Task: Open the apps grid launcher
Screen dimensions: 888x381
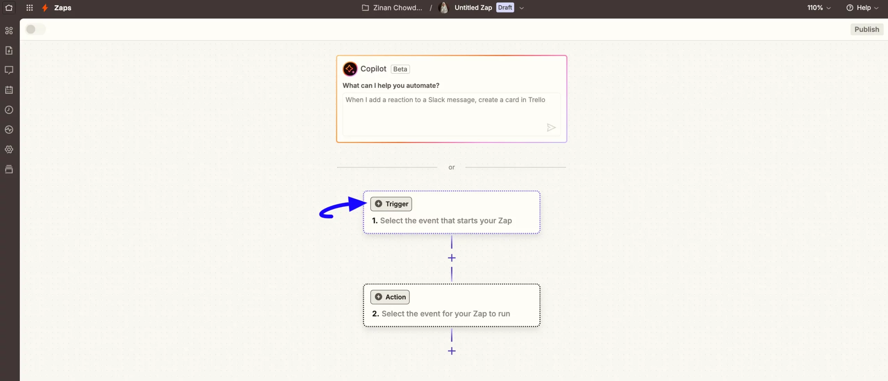Action: tap(29, 7)
